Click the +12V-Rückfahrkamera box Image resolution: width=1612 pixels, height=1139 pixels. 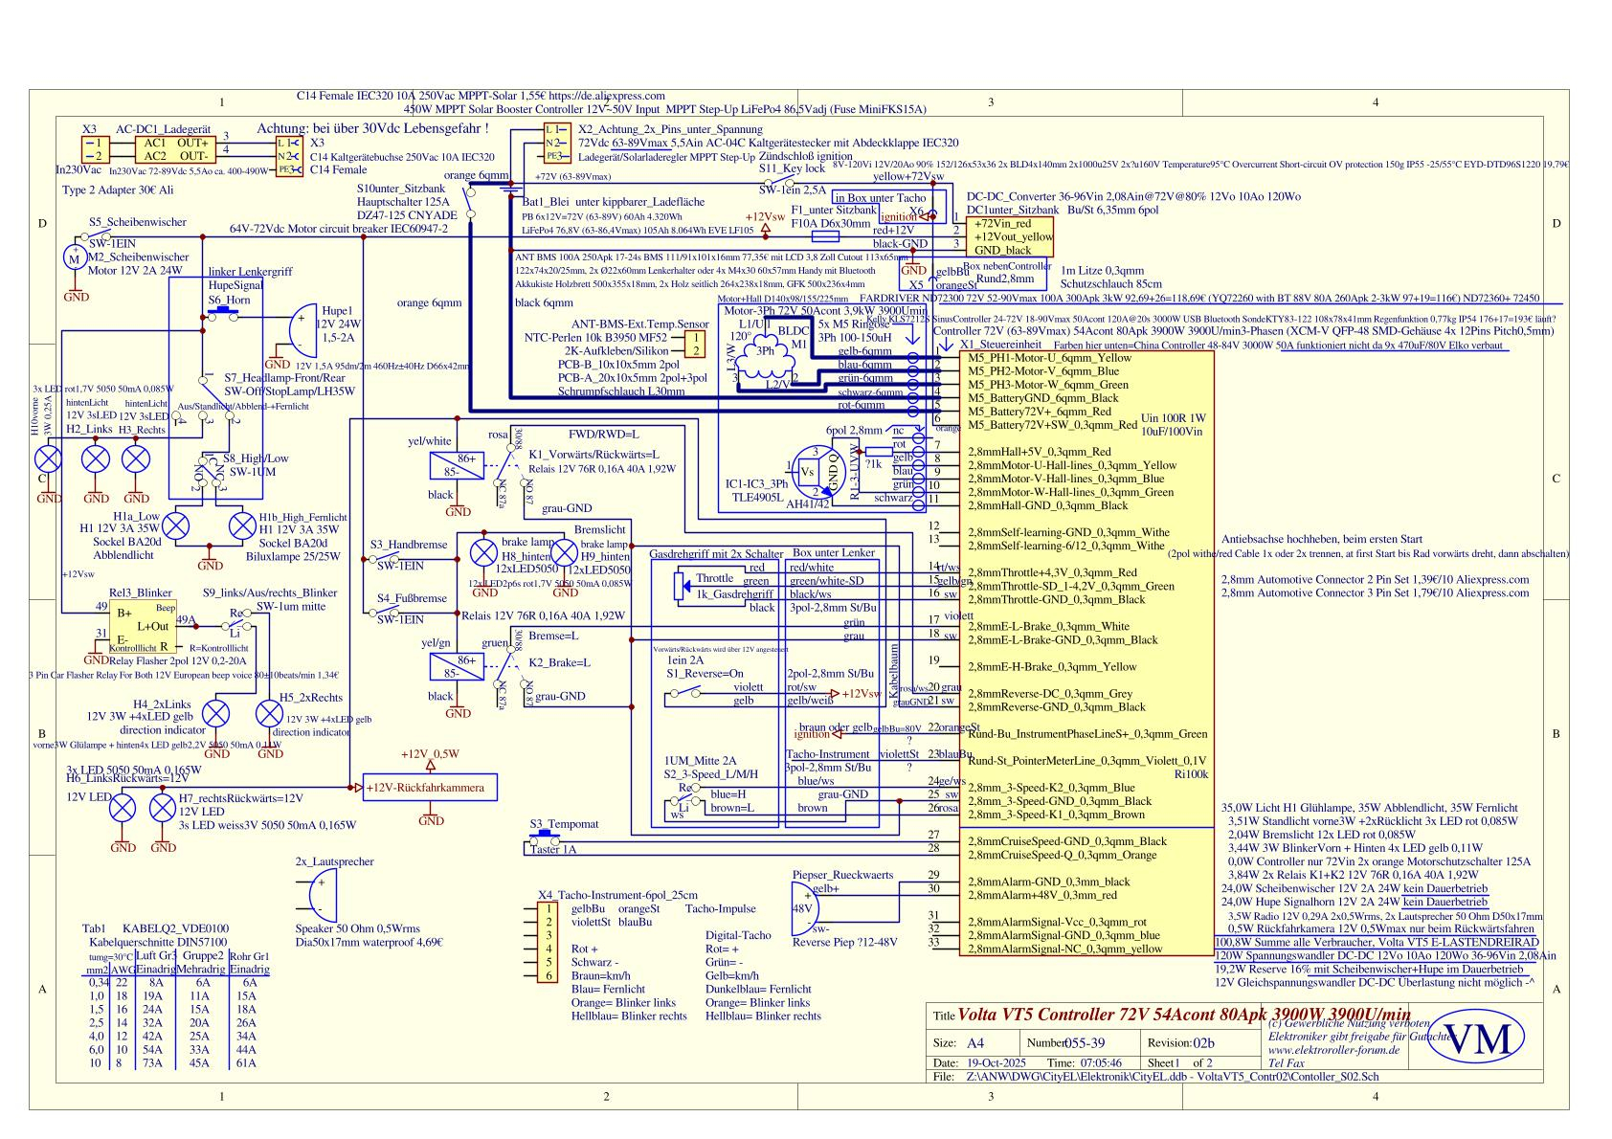coord(430,788)
